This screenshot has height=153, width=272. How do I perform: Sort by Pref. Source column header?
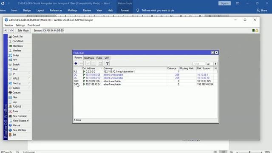coord(205,68)
